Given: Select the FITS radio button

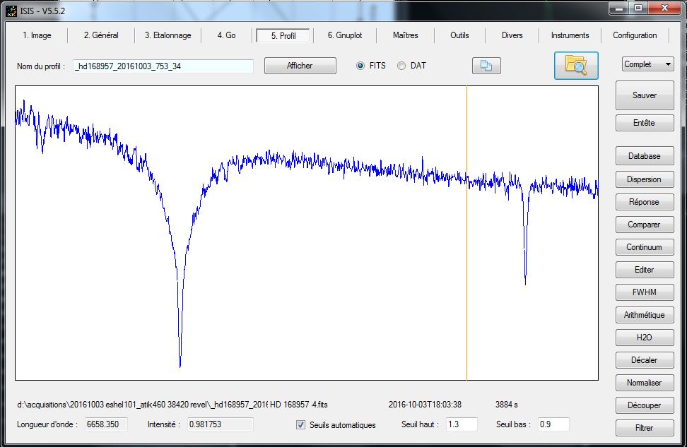Looking at the screenshot, I should (360, 66).
